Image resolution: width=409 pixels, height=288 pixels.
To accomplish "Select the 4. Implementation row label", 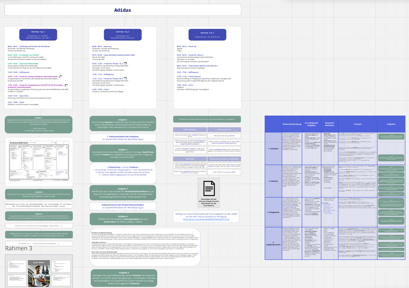I will coord(274,244).
